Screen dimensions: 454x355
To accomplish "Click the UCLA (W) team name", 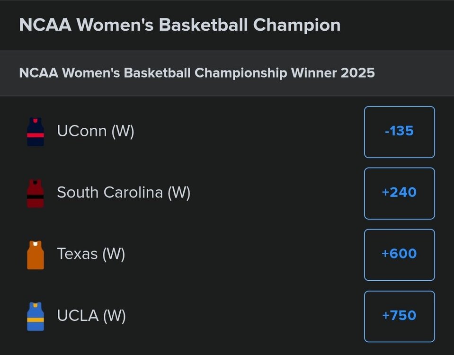I will click(91, 316).
